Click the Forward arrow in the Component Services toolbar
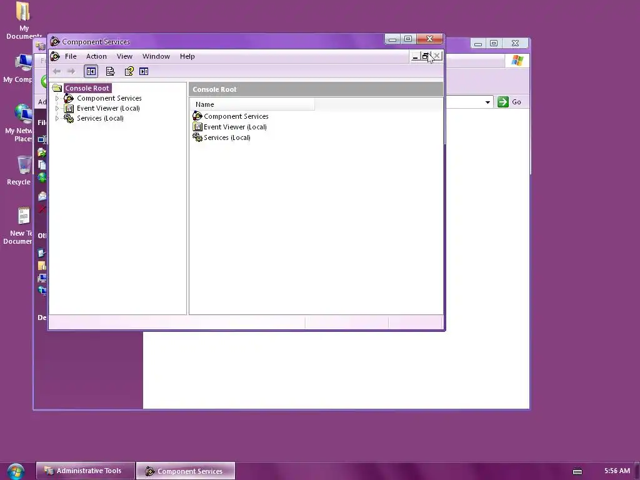Screen dimensions: 640x480 [71, 71]
